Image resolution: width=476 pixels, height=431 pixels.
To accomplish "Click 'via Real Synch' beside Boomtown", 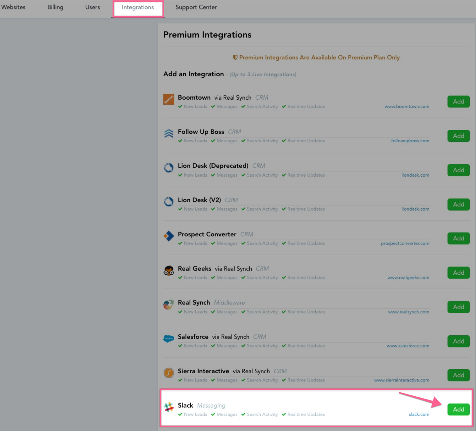I will [x=233, y=98].
